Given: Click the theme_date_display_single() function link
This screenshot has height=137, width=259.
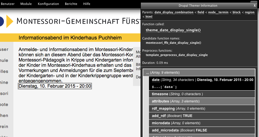Looking at the screenshot, I should (173, 30).
